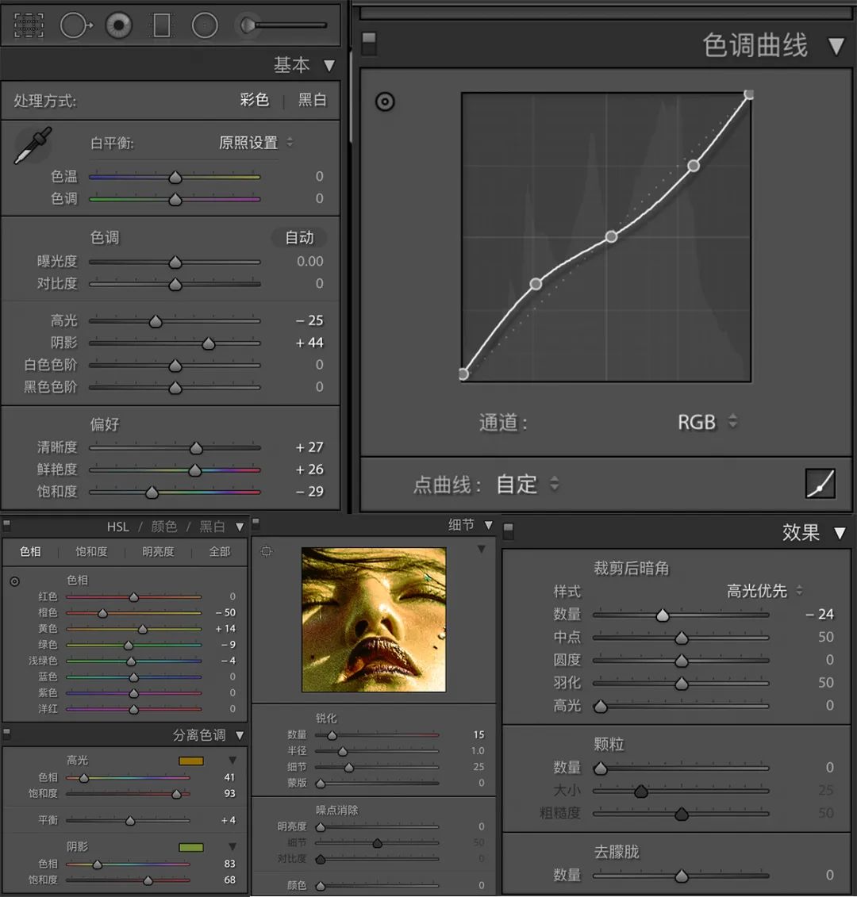This screenshot has width=857, height=897.
Task: Collapse the 基本 panel with its triangle
Action: [x=329, y=65]
